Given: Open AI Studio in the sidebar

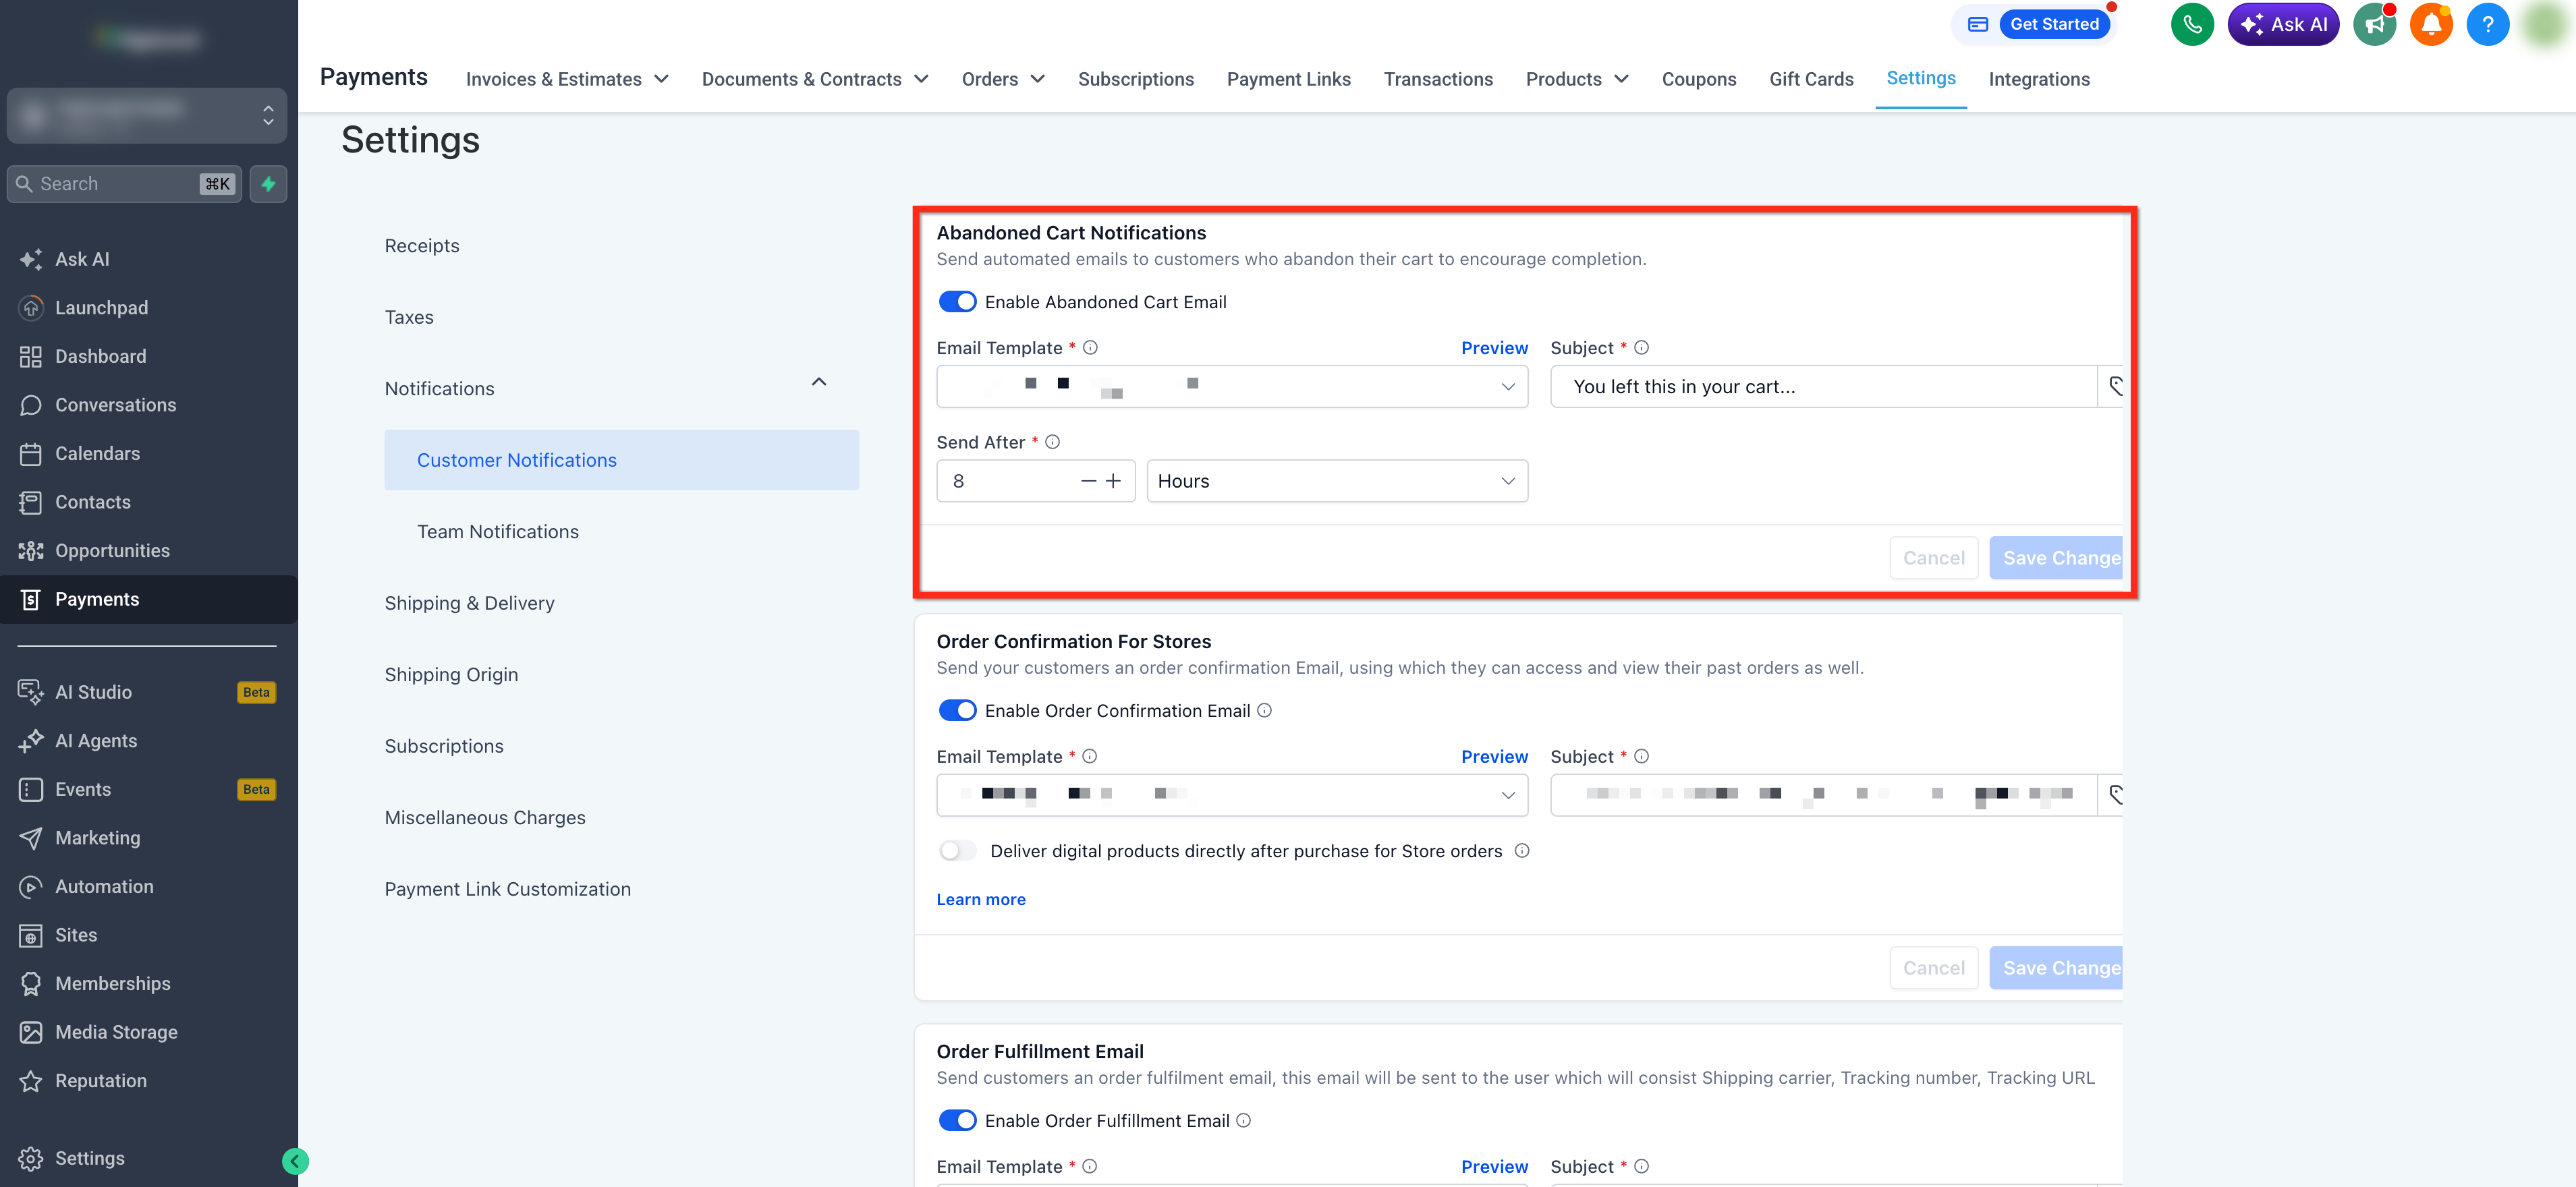Looking at the screenshot, I should click(93, 692).
